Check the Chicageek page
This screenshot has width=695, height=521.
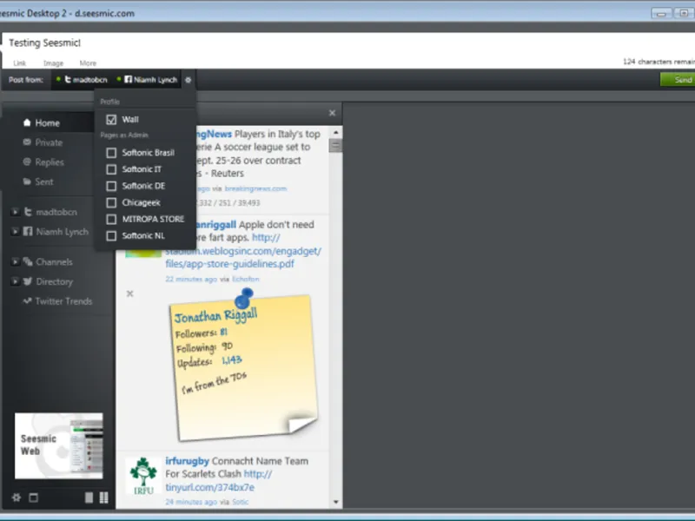point(111,202)
